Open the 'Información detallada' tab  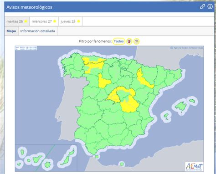click(x=37, y=31)
